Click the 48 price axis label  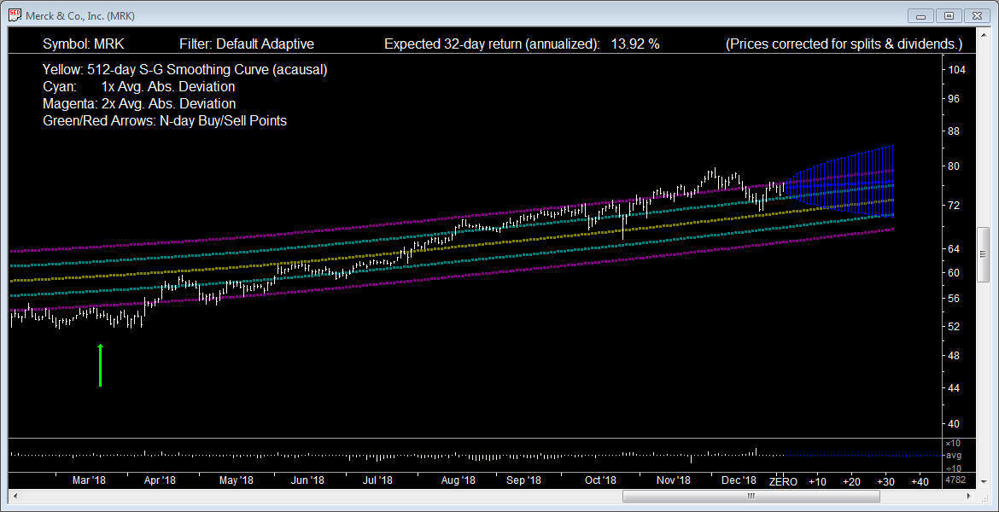pos(955,355)
